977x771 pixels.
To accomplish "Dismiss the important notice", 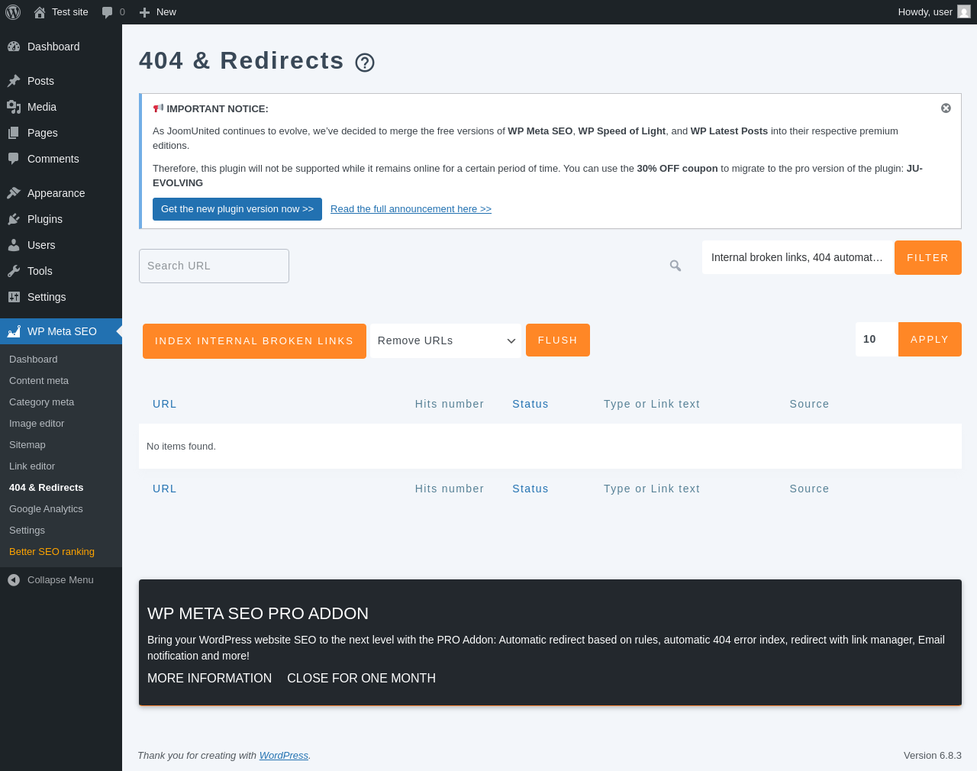I will (x=946, y=108).
